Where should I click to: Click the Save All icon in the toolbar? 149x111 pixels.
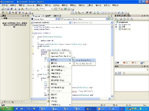coord(11,9)
